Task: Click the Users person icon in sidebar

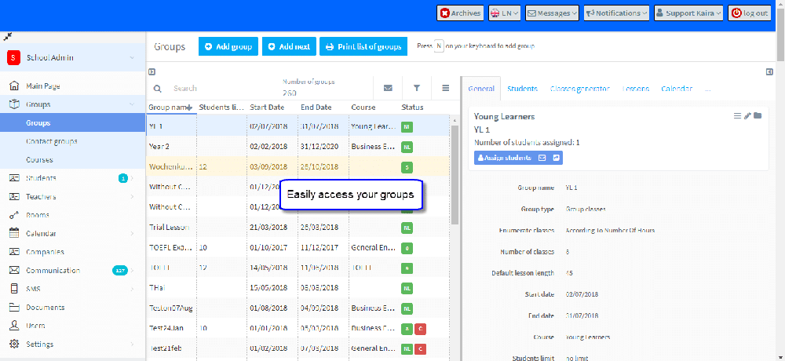Action: pos(14,326)
